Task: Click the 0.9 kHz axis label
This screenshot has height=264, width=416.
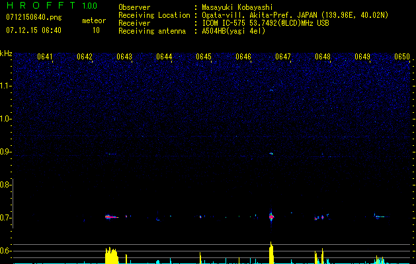Action: pos(5,152)
